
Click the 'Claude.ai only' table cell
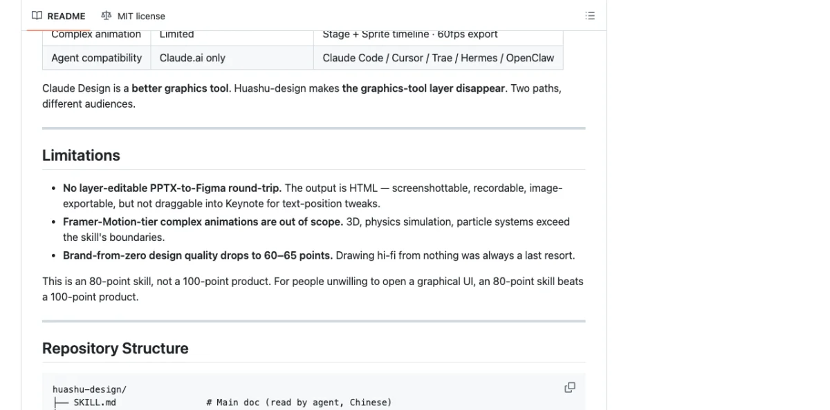coord(232,58)
